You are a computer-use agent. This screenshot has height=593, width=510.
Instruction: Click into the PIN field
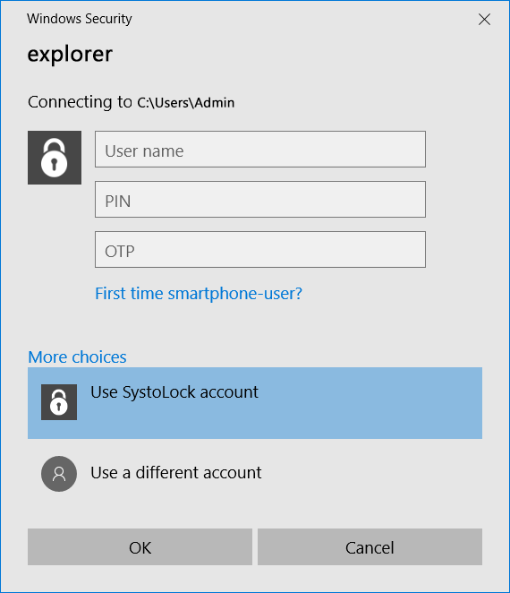pyautogui.click(x=260, y=199)
